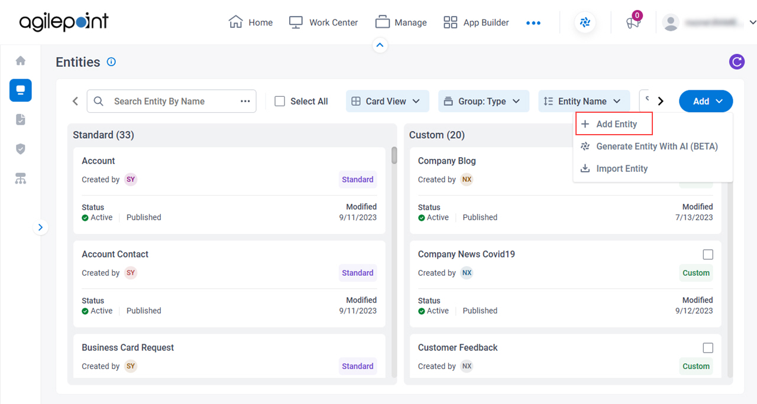Click the Active status on Company Blog

pyautogui.click(x=434, y=217)
